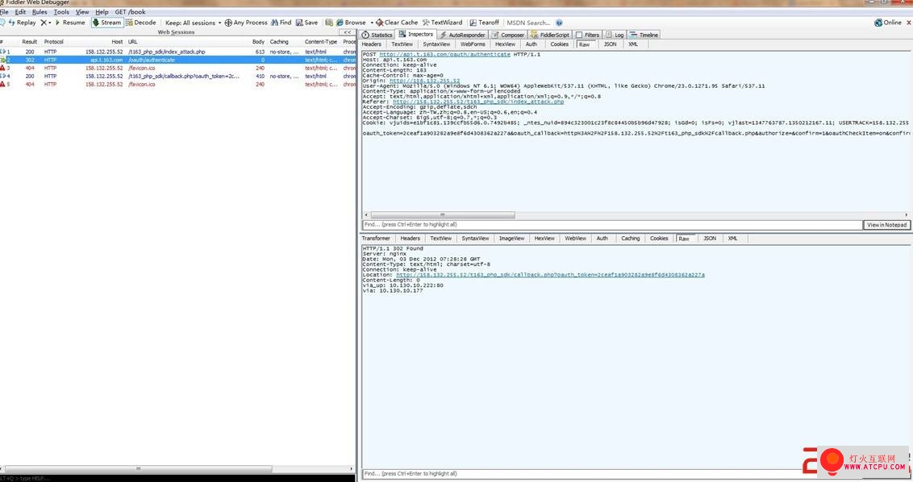Open the Edit menu
Screen dimensions: 913x482
20,11
